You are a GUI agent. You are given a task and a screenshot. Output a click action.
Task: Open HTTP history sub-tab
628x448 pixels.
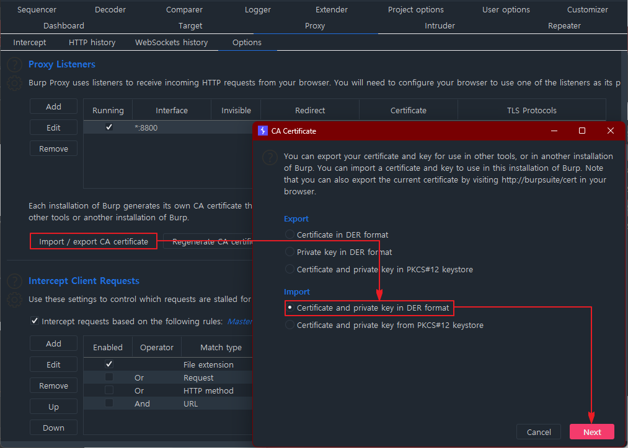[92, 42]
